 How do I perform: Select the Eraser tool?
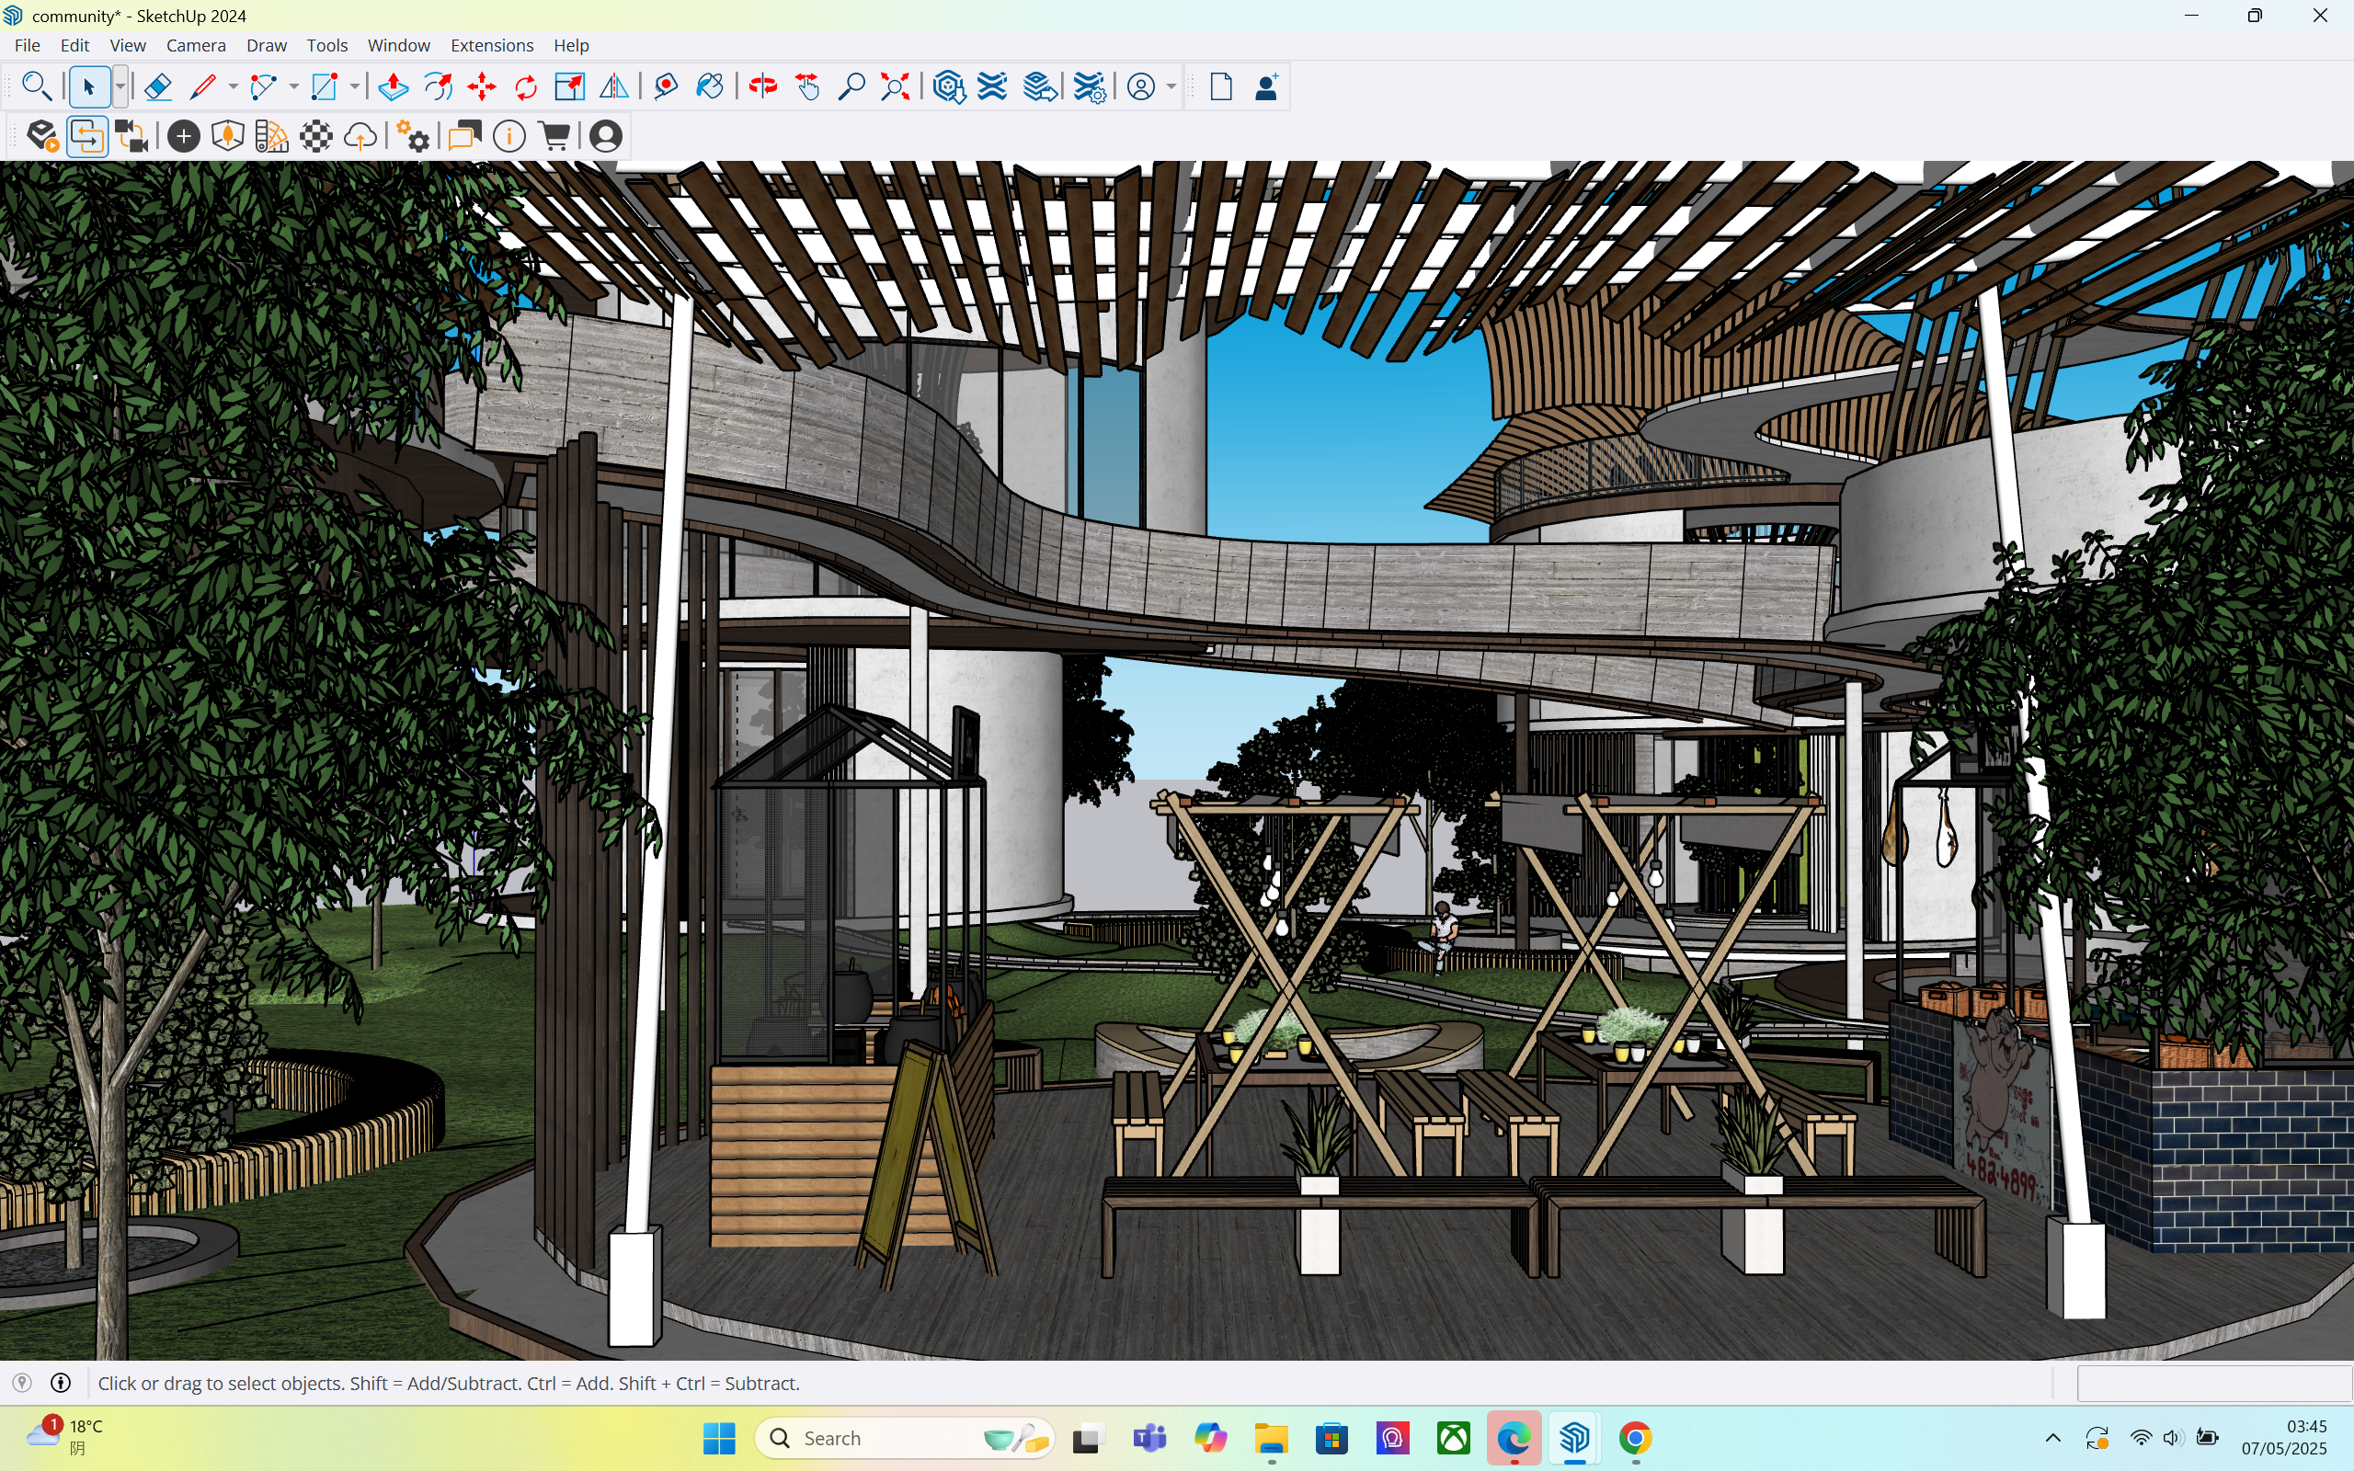[157, 87]
